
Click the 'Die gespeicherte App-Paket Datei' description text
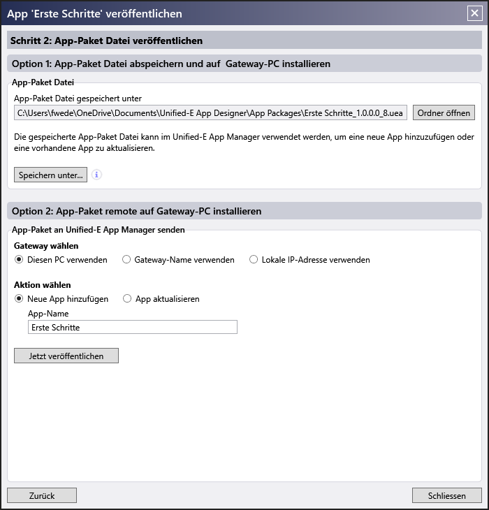(x=244, y=143)
